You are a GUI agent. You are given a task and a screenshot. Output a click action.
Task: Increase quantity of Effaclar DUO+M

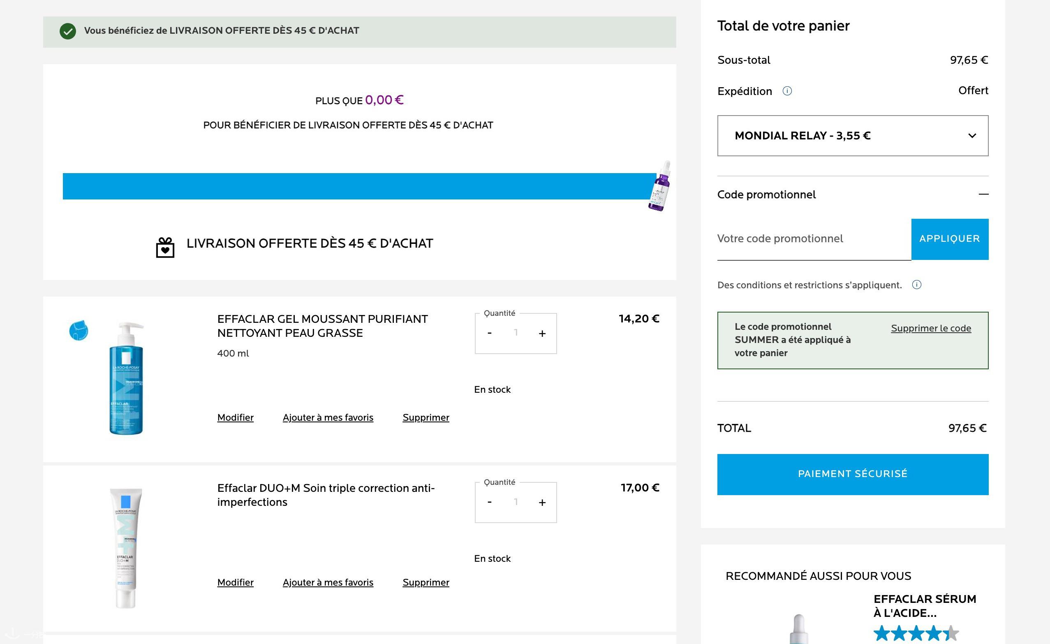[542, 503]
